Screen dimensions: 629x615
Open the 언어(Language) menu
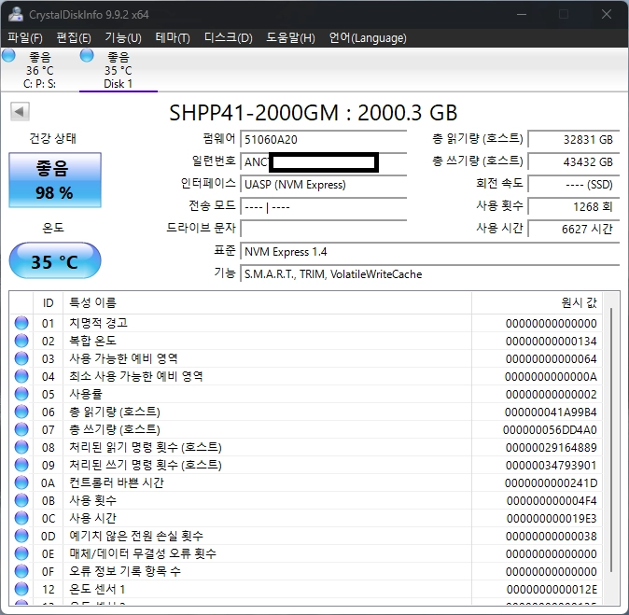click(368, 37)
